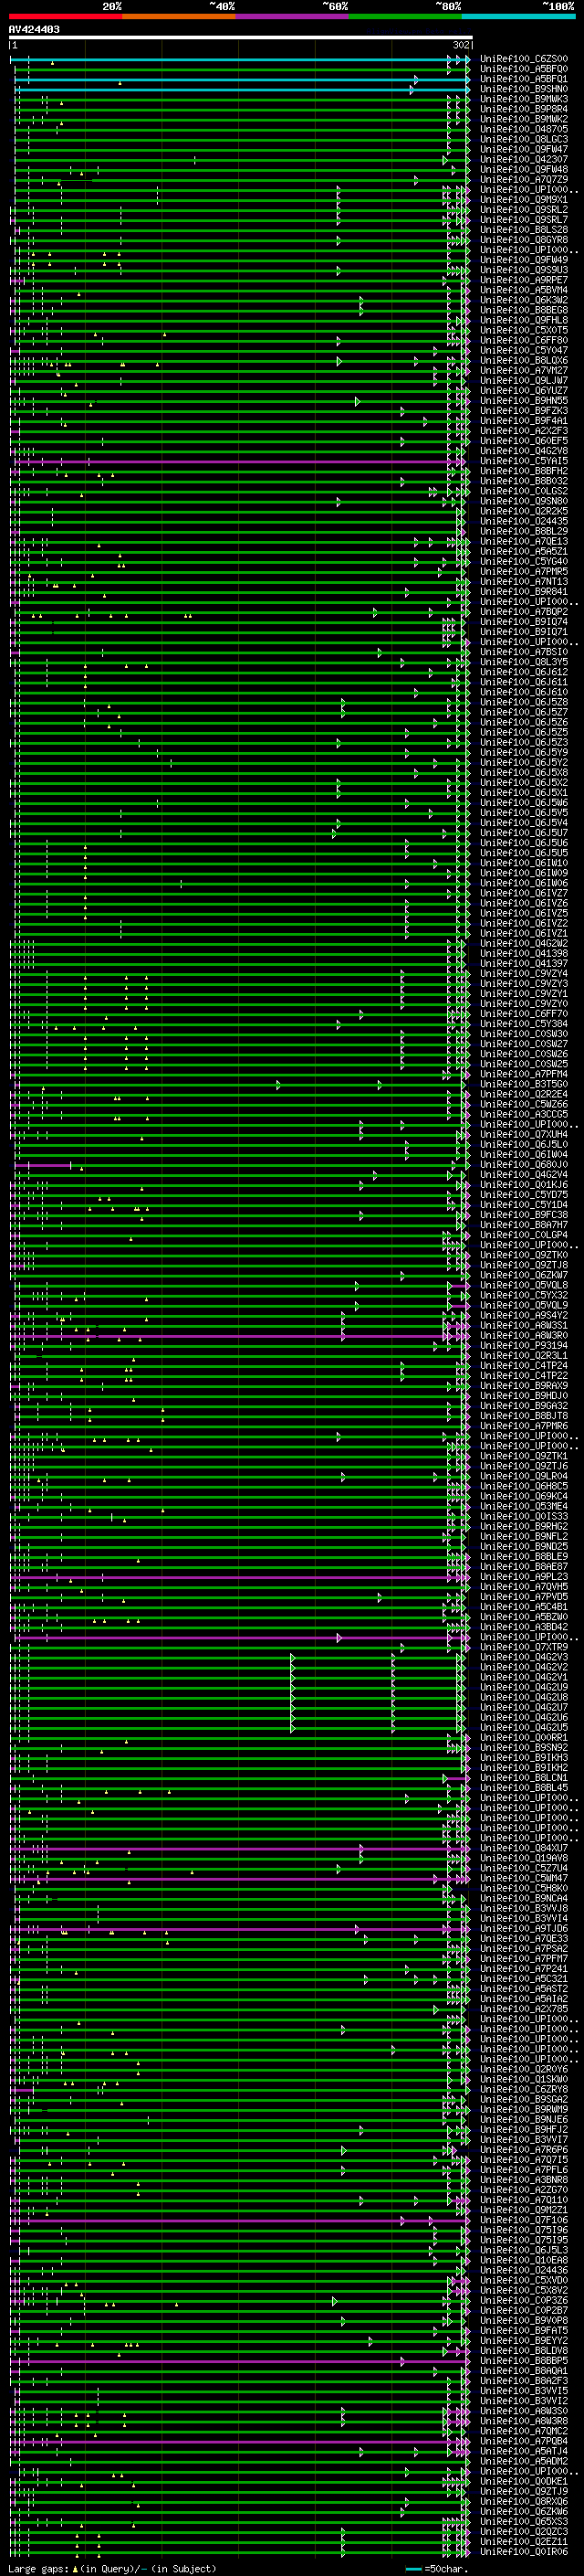The image size is (584, 2576).
Task: Select the UniRef100_B9F4A1 label
Action: point(524,421)
